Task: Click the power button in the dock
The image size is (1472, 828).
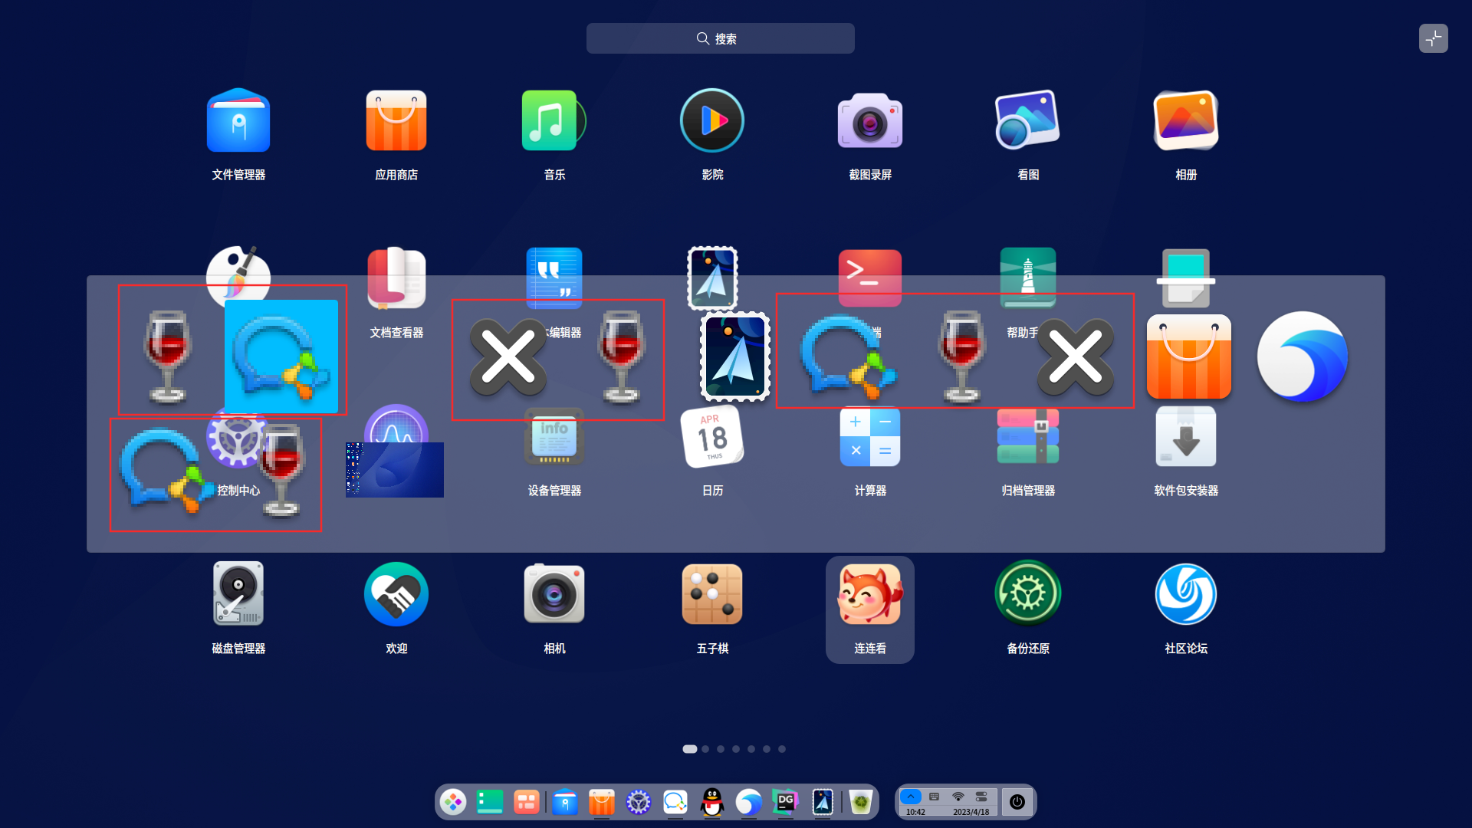Action: coord(1017,802)
